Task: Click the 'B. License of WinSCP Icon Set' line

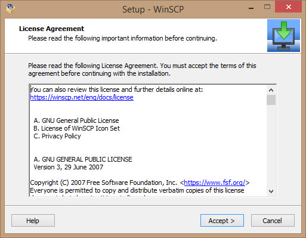Action: [76, 128]
